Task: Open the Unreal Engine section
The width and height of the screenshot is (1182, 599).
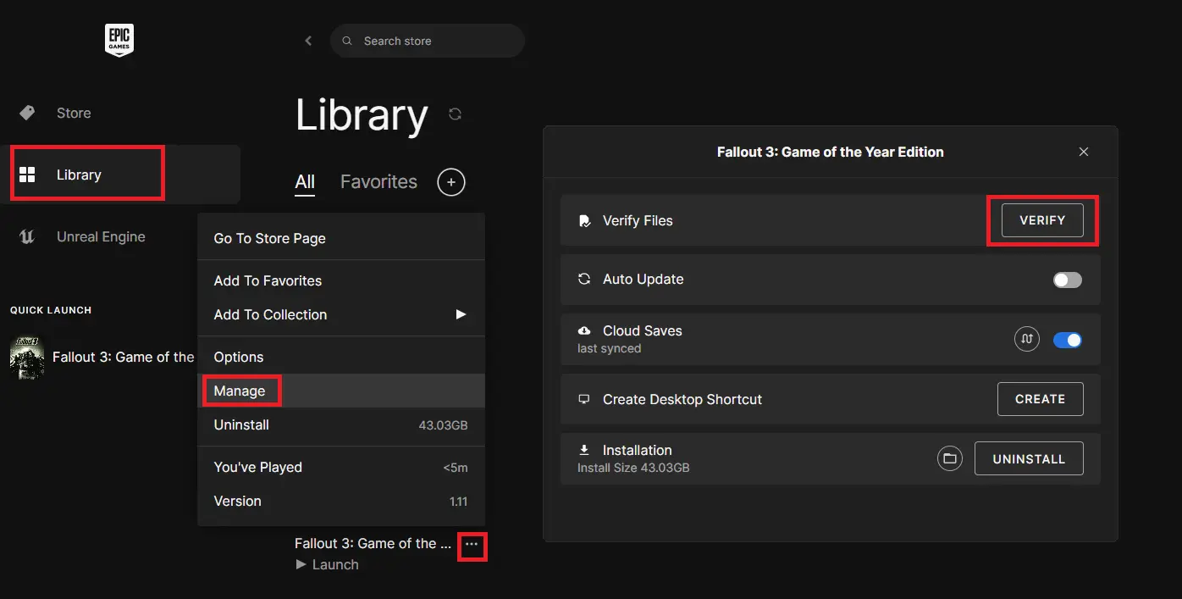Action: pos(101,236)
